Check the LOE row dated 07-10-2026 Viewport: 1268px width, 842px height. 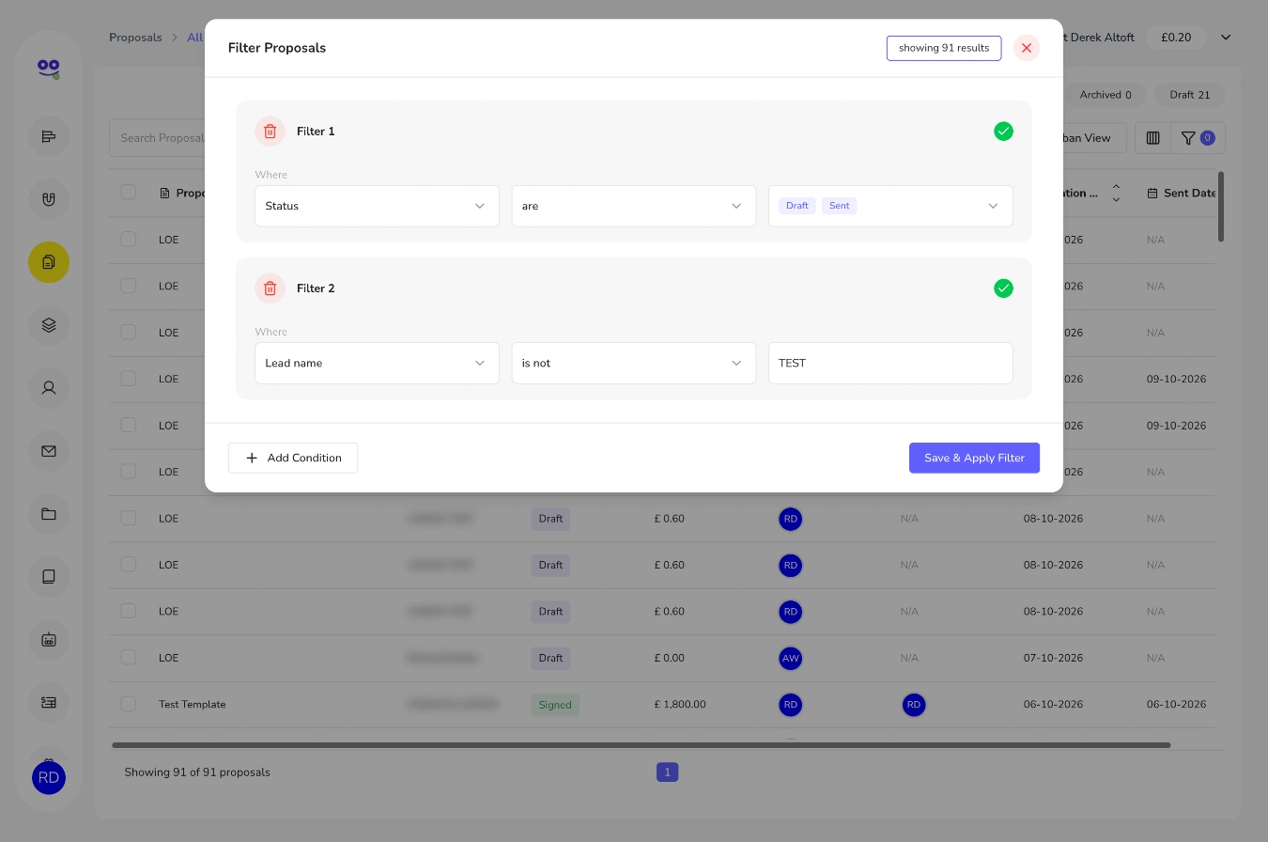pos(129,658)
